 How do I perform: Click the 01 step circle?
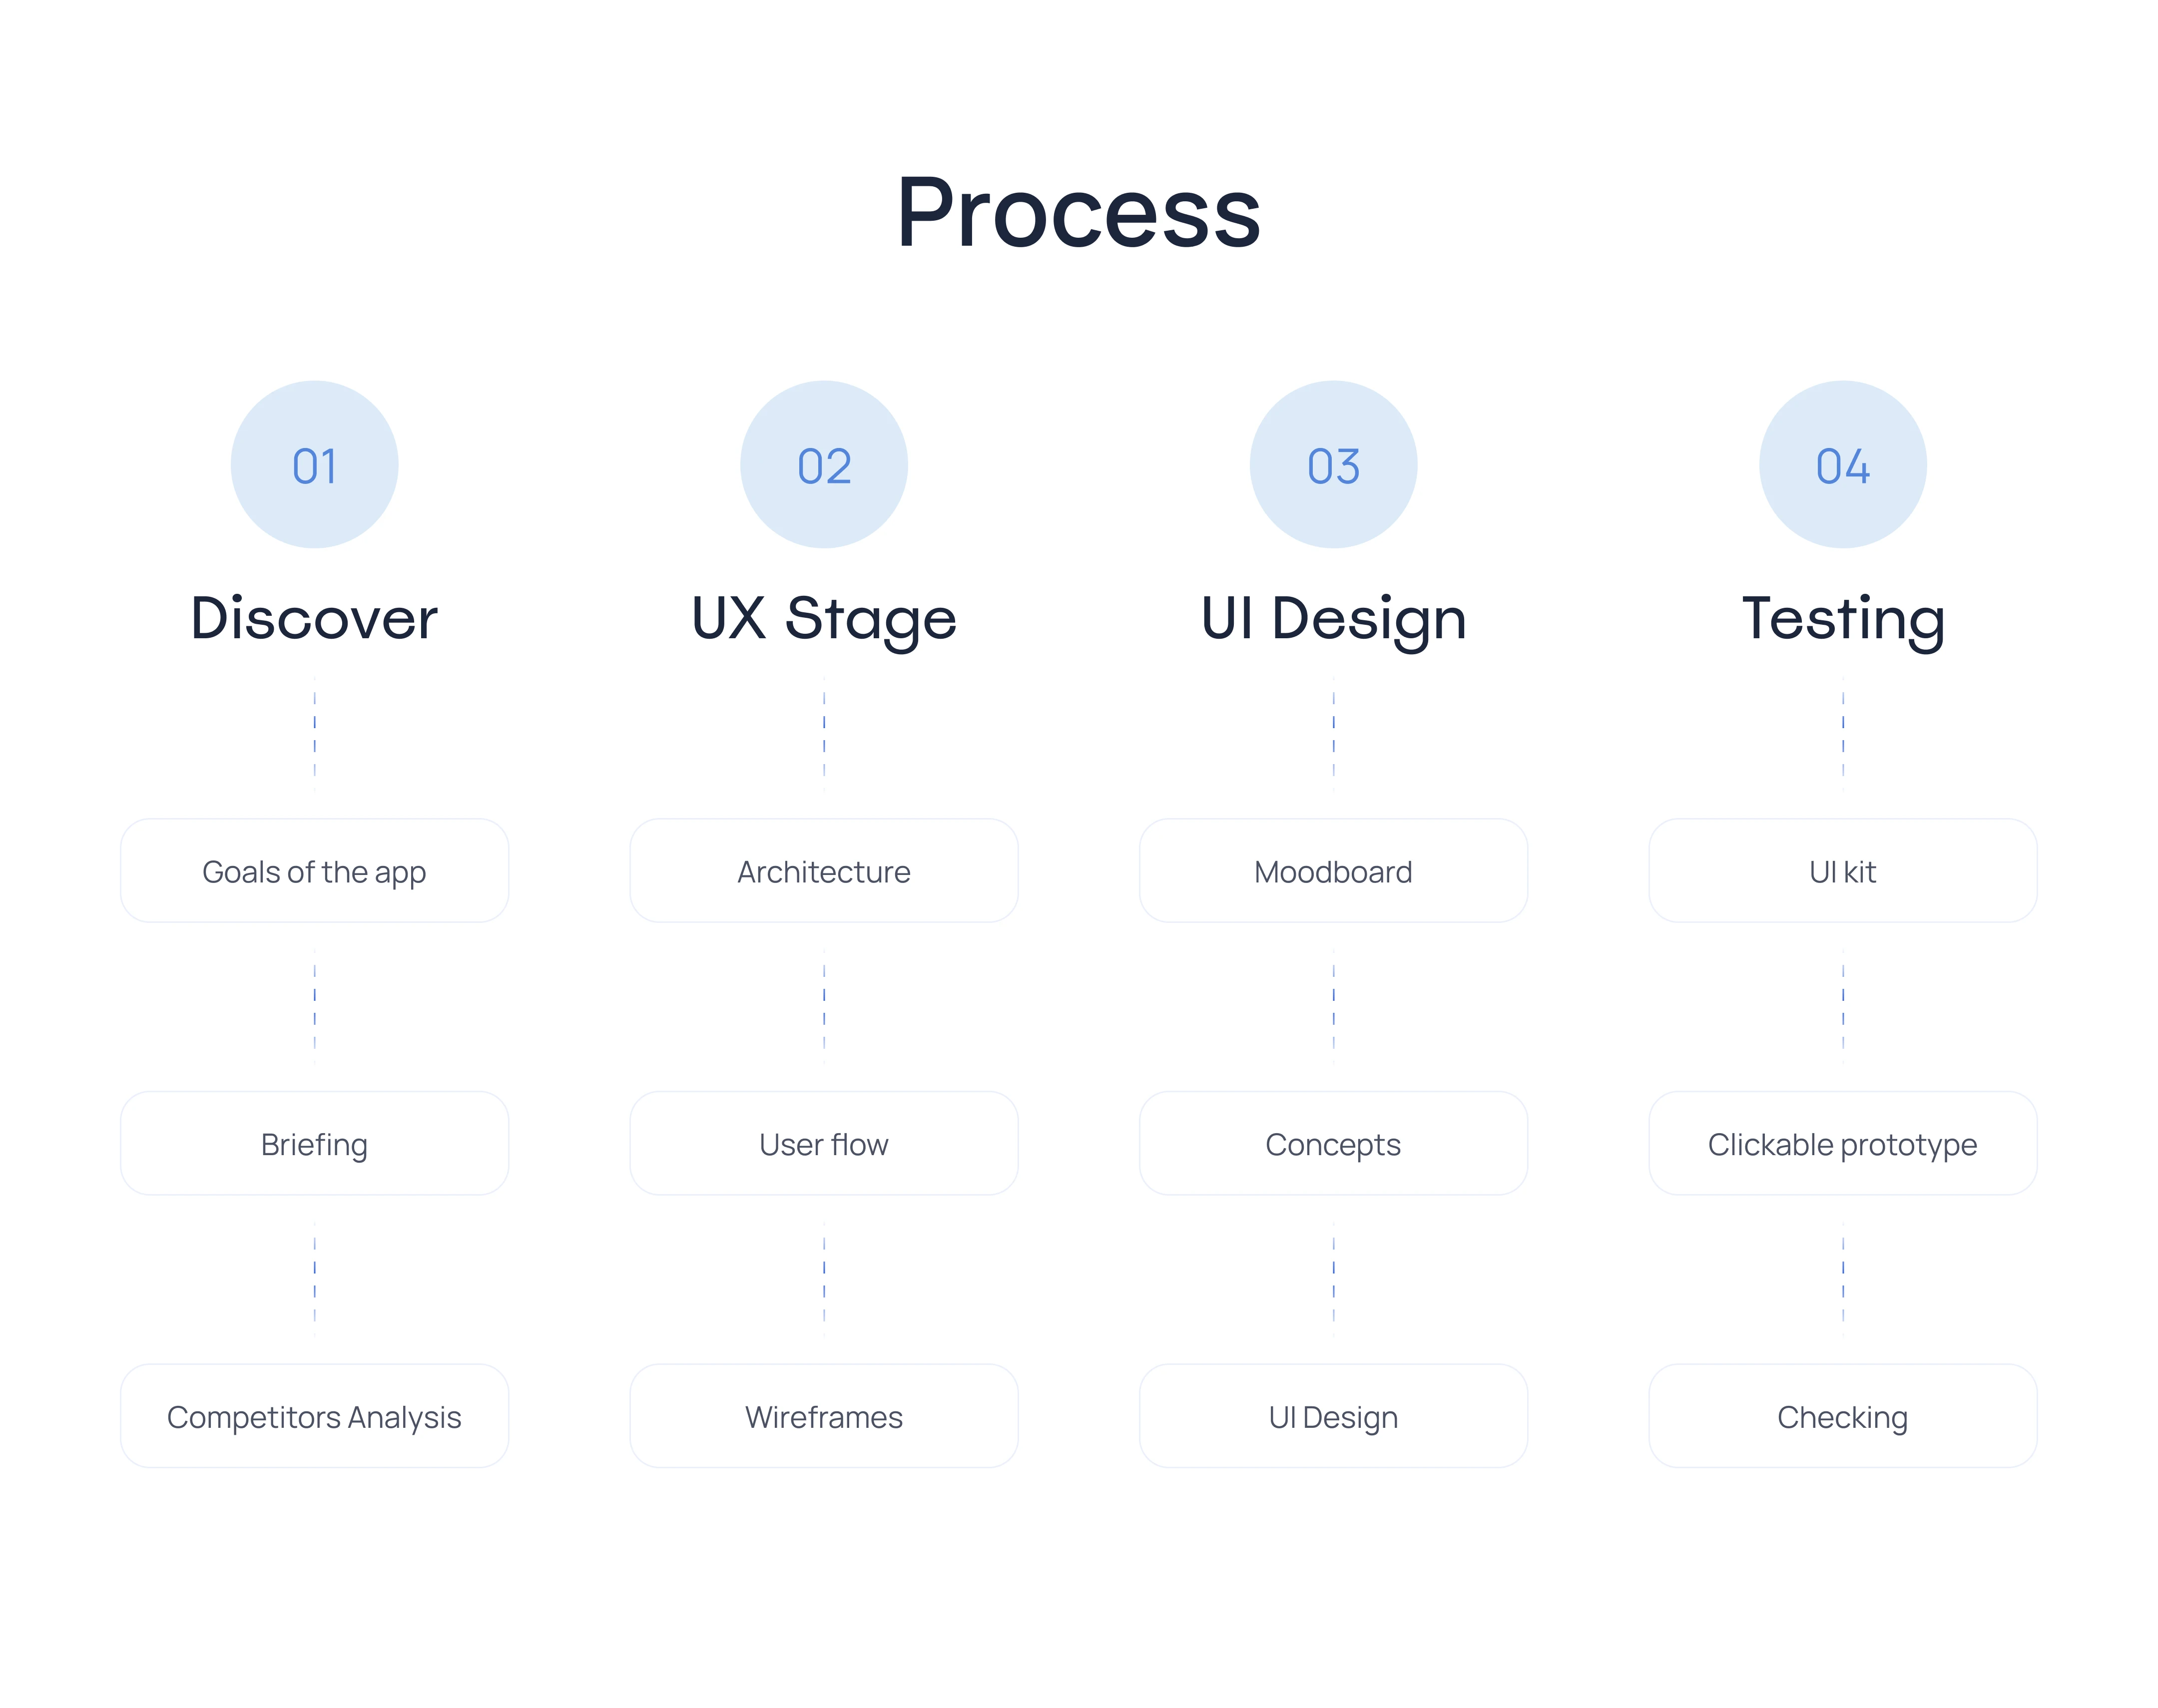[x=314, y=464]
